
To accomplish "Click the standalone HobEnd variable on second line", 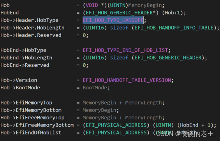I will pyautogui.click(x=10, y=13).
